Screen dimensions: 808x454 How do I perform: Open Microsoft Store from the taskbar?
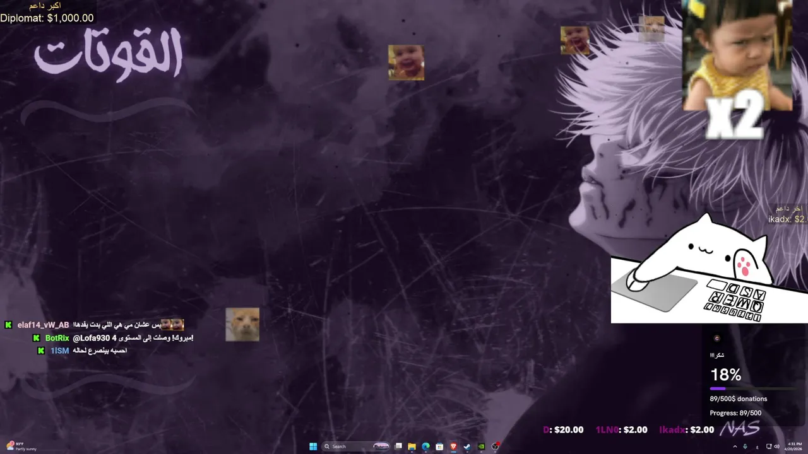(439, 446)
